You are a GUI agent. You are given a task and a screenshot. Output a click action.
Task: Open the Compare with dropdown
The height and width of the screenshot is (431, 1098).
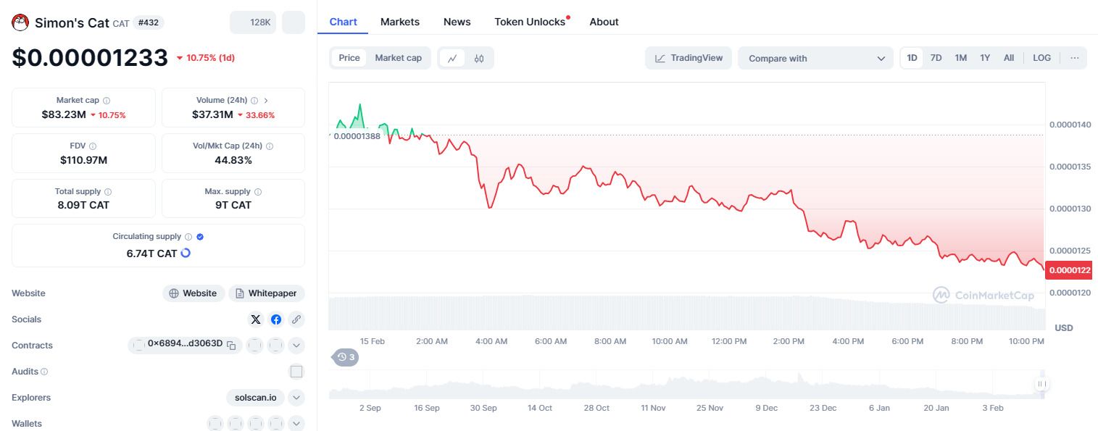pyautogui.click(x=815, y=59)
